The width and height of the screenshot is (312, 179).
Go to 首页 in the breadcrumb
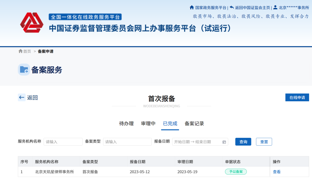pos(27,51)
